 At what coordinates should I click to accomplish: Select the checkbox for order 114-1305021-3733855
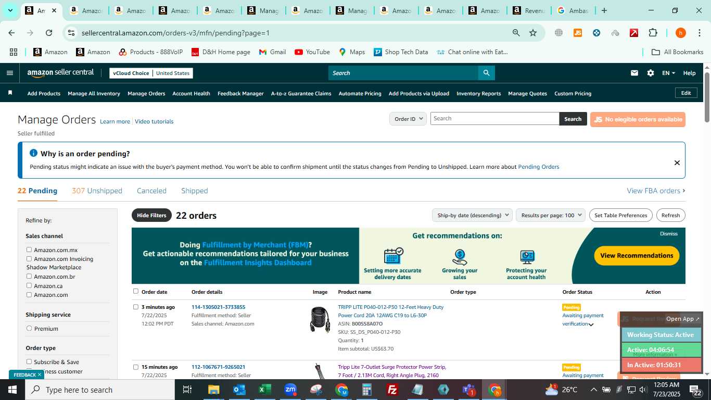(x=136, y=307)
